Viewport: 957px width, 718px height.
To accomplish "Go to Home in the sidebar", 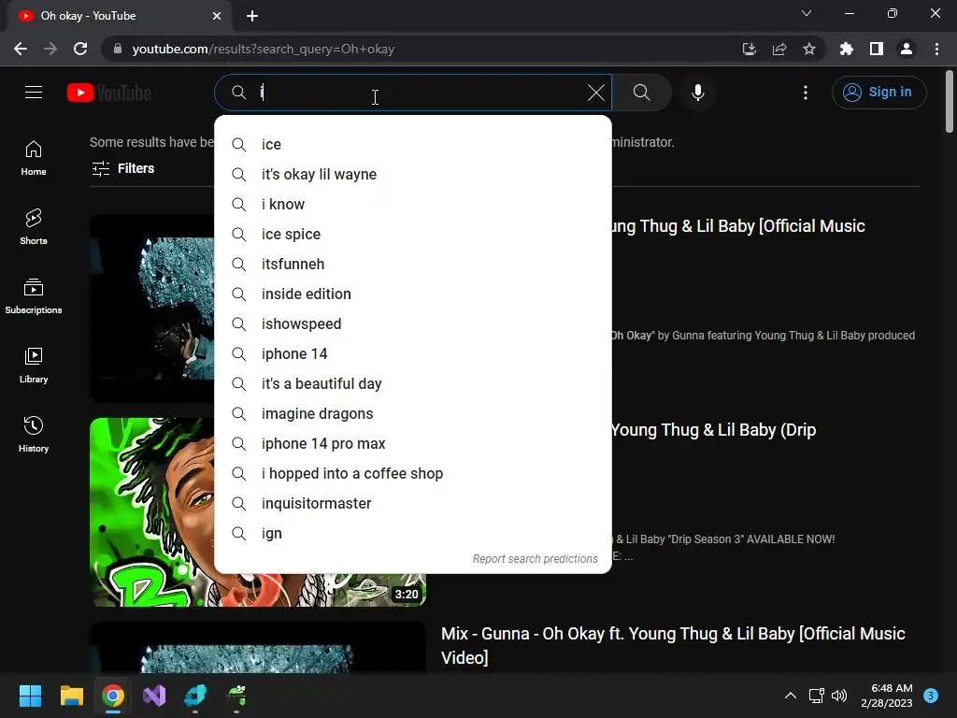I will click(x=34, y=158).
